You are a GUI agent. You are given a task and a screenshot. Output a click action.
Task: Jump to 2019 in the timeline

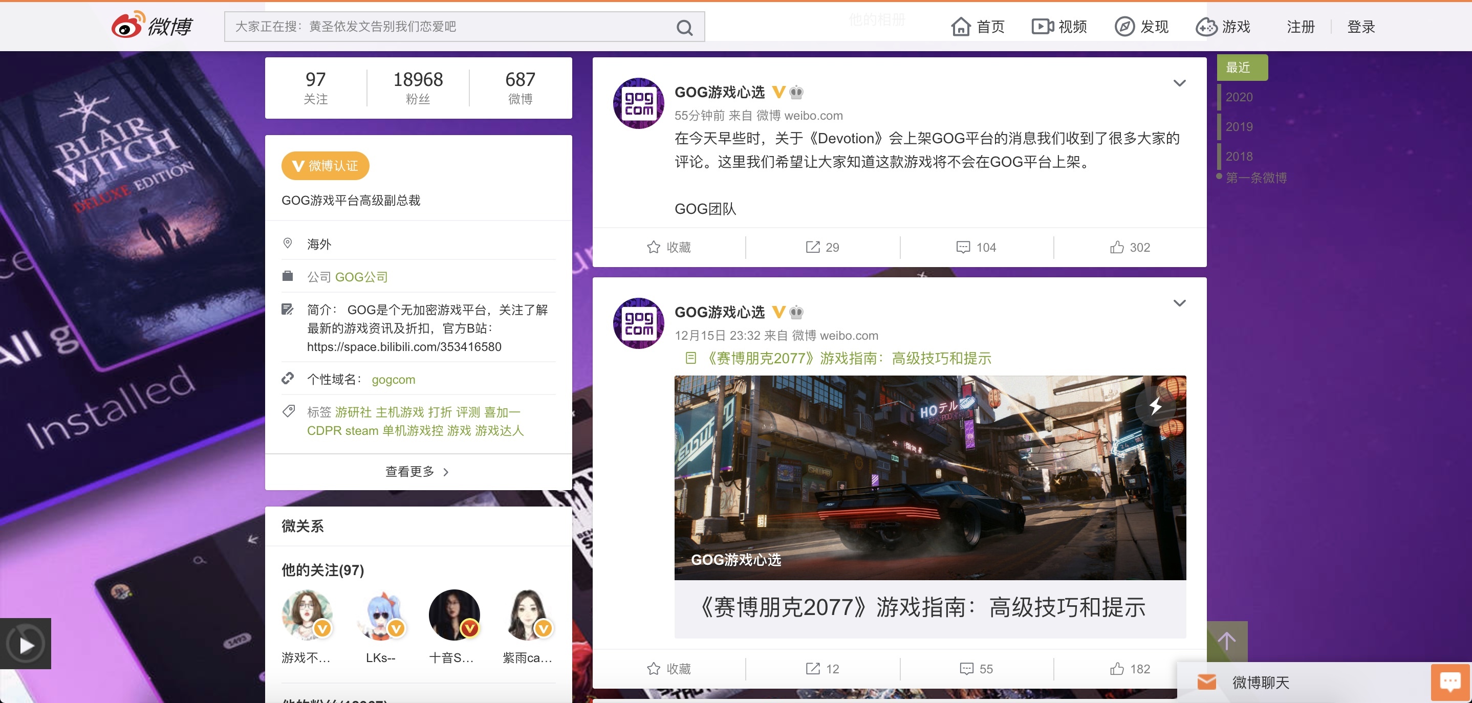point(1239,127)
